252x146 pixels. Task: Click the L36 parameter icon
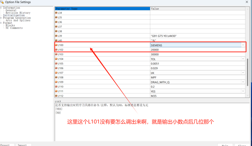click(56, 22)
